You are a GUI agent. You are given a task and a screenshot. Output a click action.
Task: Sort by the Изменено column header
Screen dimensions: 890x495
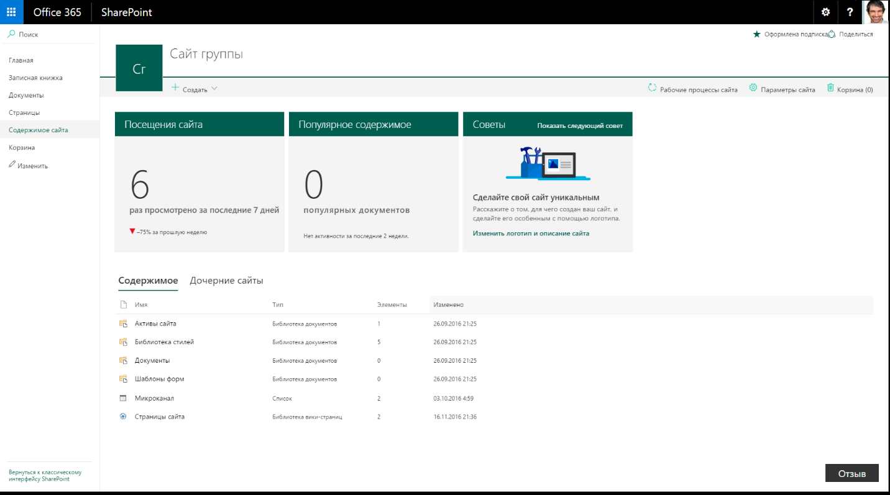click(449, 305)
